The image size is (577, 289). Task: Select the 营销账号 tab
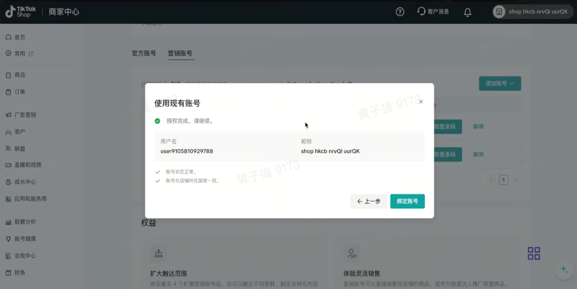[x=180, y=53]
